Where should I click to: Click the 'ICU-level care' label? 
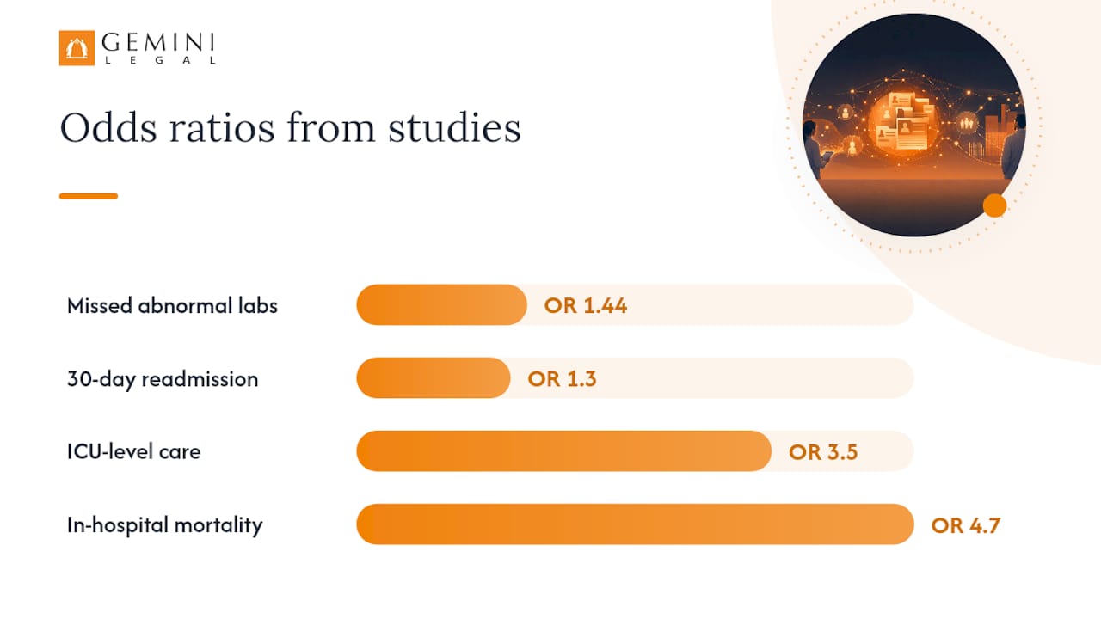134,451
